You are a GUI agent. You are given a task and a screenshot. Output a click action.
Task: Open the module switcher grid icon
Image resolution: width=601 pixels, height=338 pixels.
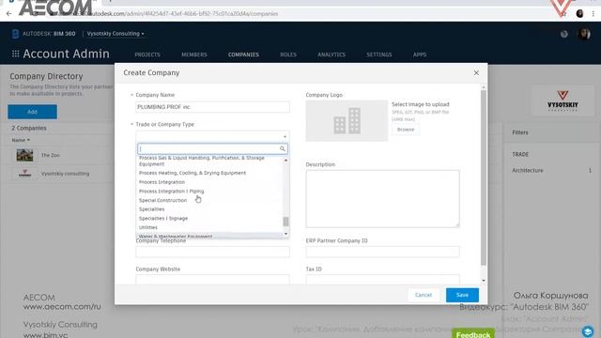click(15, 54)
